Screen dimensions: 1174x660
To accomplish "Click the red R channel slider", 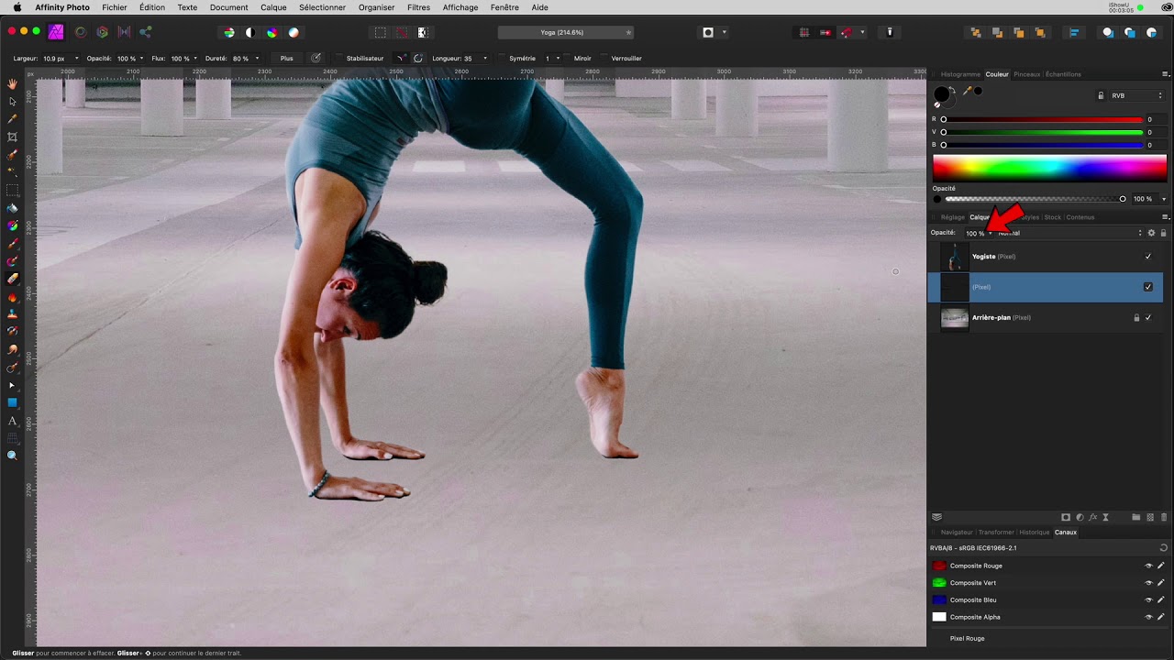I will [x=1044, y=120].
